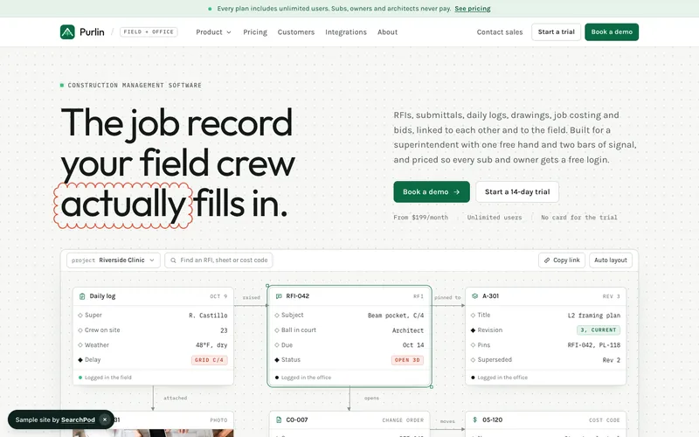Click Logged in the field footer
699x437 pixels.
[107, 378]
